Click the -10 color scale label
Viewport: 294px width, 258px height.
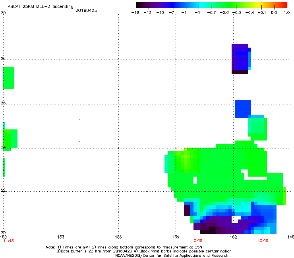(x=160, y=13)
